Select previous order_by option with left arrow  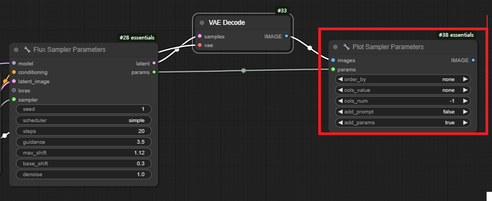[340, 79]
